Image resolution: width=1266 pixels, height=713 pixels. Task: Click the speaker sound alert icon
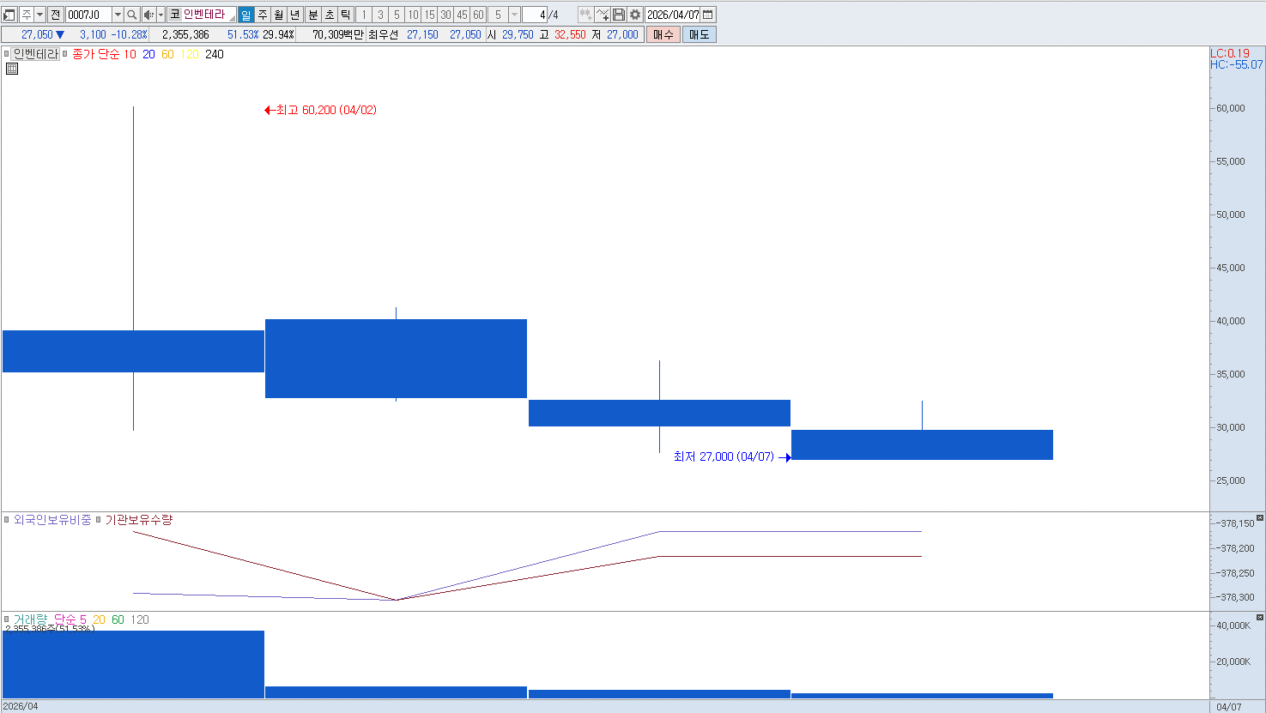(x=148, y=15)
